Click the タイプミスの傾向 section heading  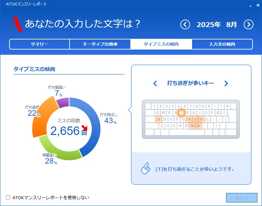point(34,69)
